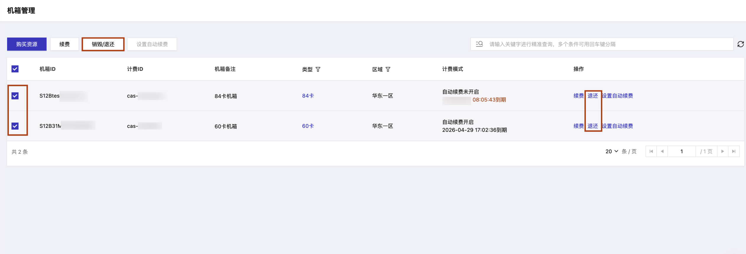
Task: Click the 共 2 条 total count
Action: pos(20,152)
